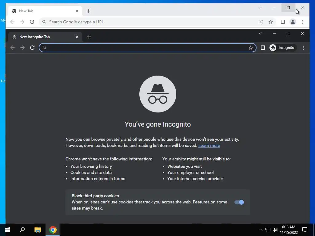Viewport: 315px width, 236px height.
Task: Open side panel in background Chrome window
Action: tap(283, 22)
